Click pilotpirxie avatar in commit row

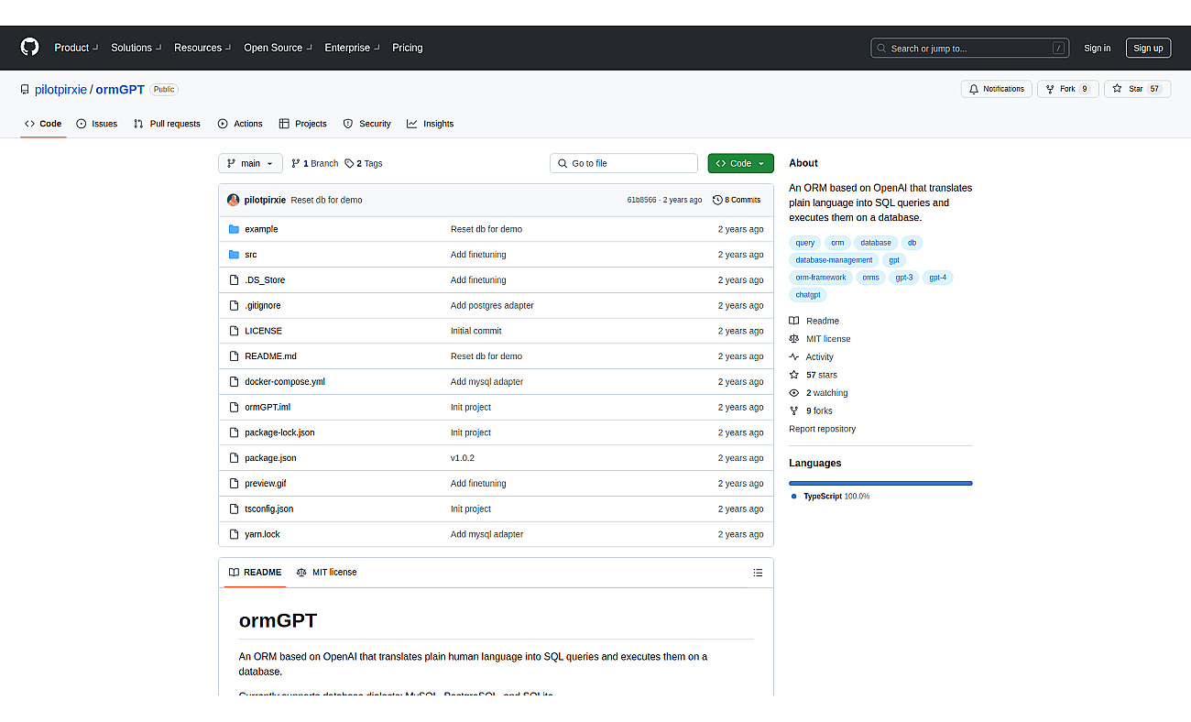click(234, 200)
